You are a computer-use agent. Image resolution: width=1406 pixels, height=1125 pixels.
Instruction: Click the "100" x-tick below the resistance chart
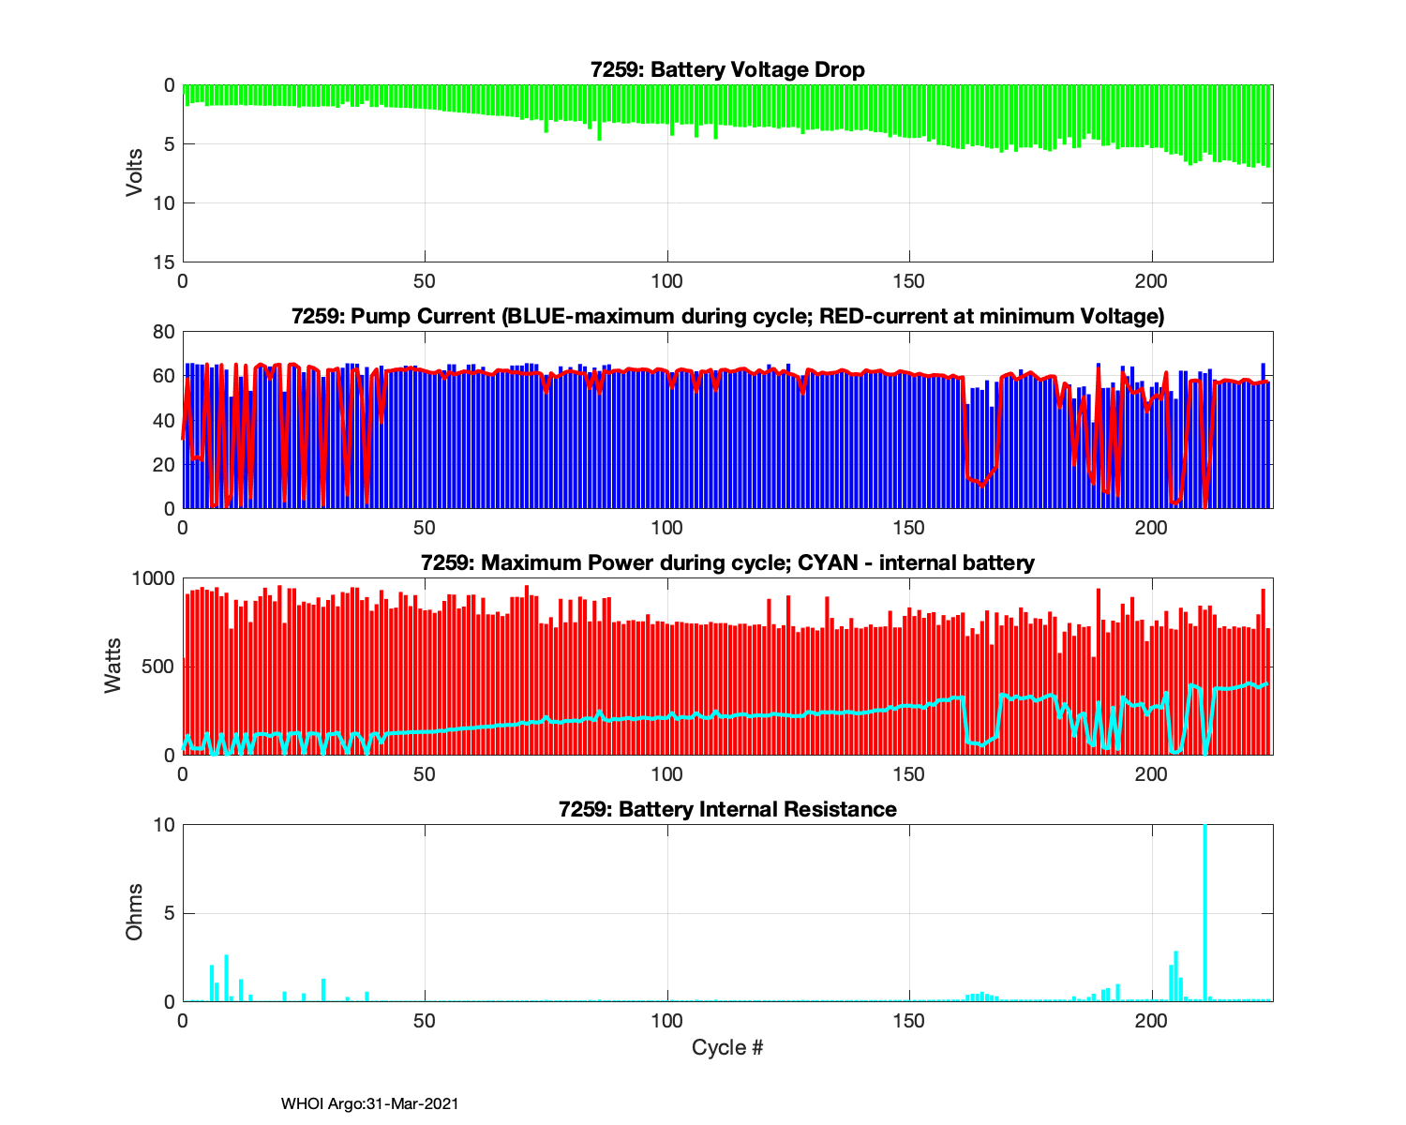[667, 1020]
